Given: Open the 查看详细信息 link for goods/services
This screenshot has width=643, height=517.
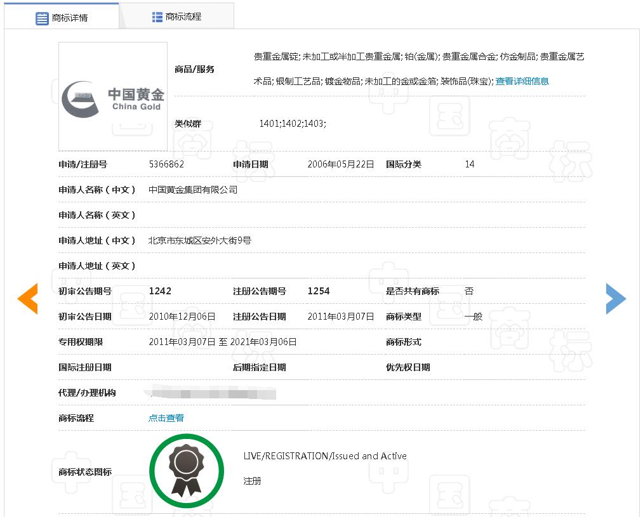Looking at the screenshot, I should pyautogui.click(x=522, y=81).
